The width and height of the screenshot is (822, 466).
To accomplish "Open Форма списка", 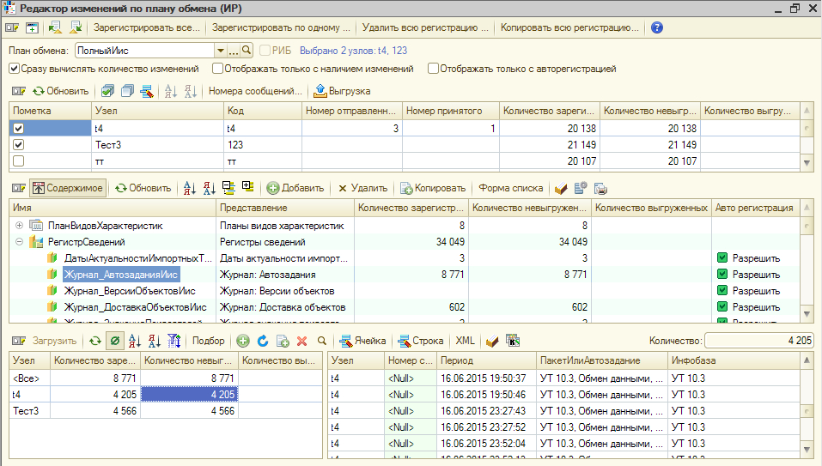I will point(510,188).
